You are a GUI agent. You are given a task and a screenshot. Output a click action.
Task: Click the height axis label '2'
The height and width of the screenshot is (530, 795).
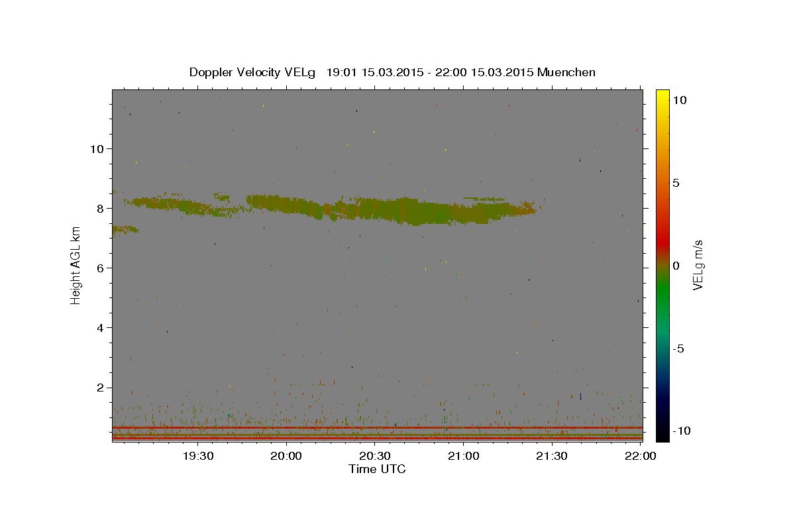point(101,388)
